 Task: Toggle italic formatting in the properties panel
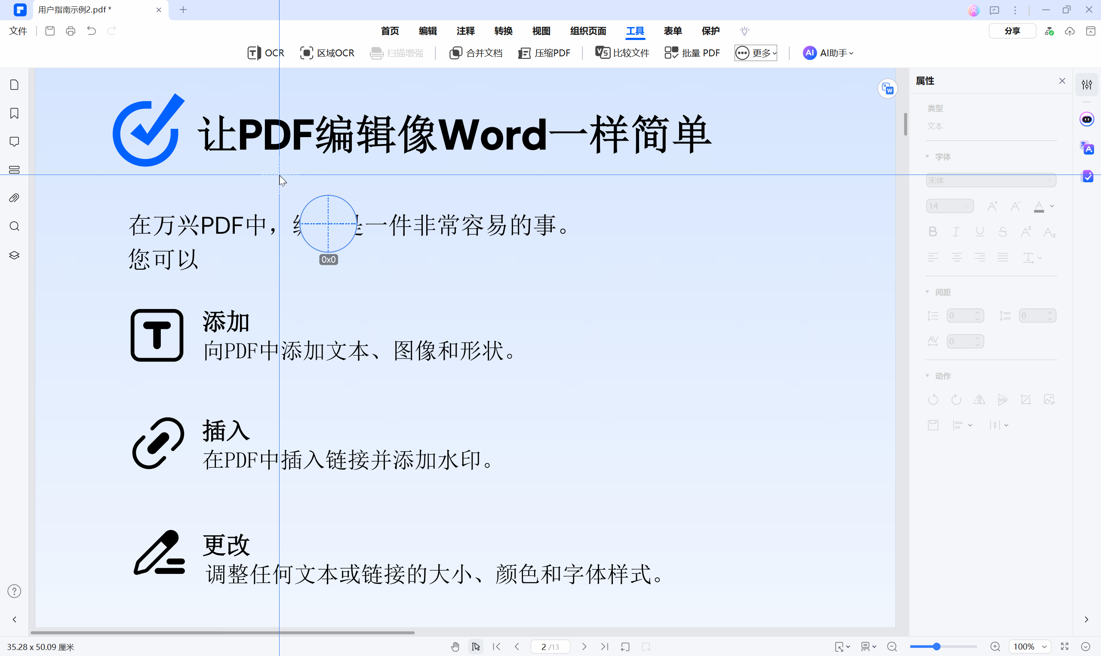[x=956, y=231]
